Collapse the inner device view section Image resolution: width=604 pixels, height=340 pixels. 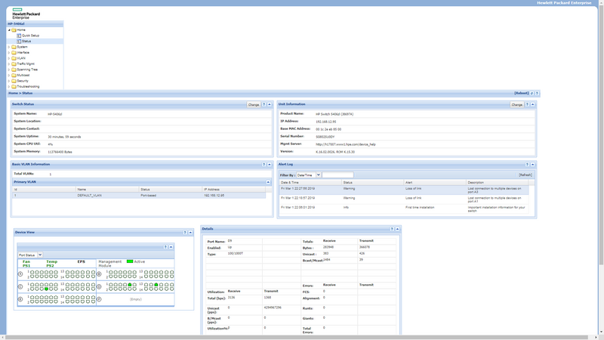171,247
